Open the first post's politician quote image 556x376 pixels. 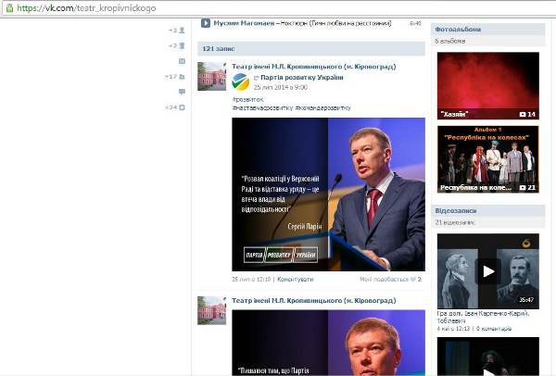point(328,194)
